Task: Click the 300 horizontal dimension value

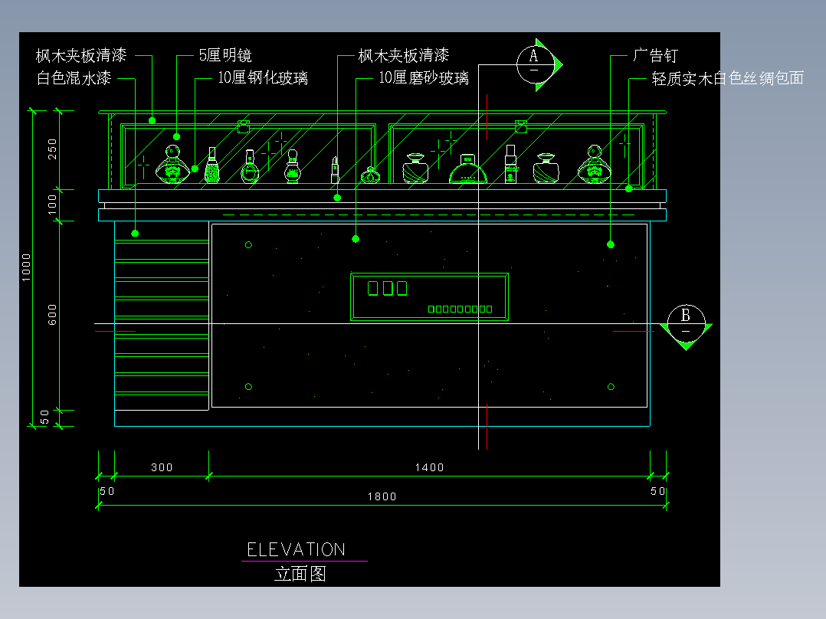Action: 162,467
